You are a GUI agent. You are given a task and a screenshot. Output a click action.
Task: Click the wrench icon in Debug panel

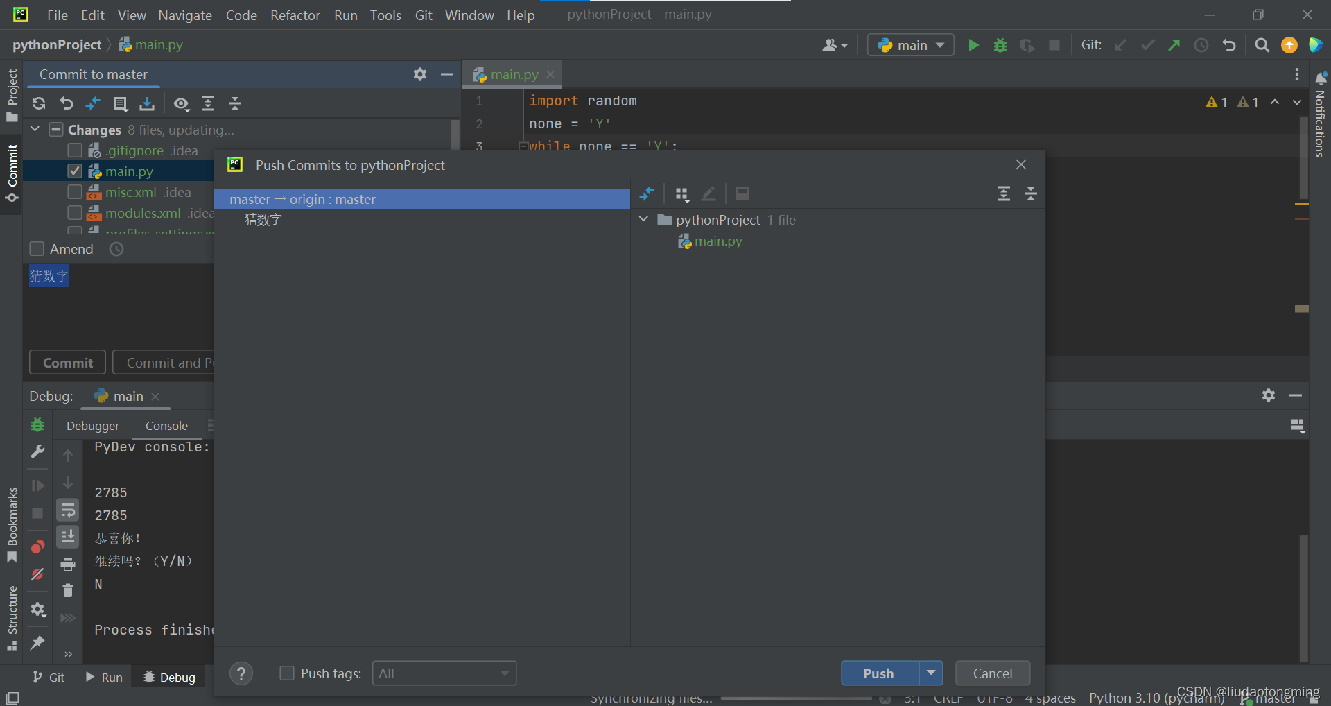37,452
